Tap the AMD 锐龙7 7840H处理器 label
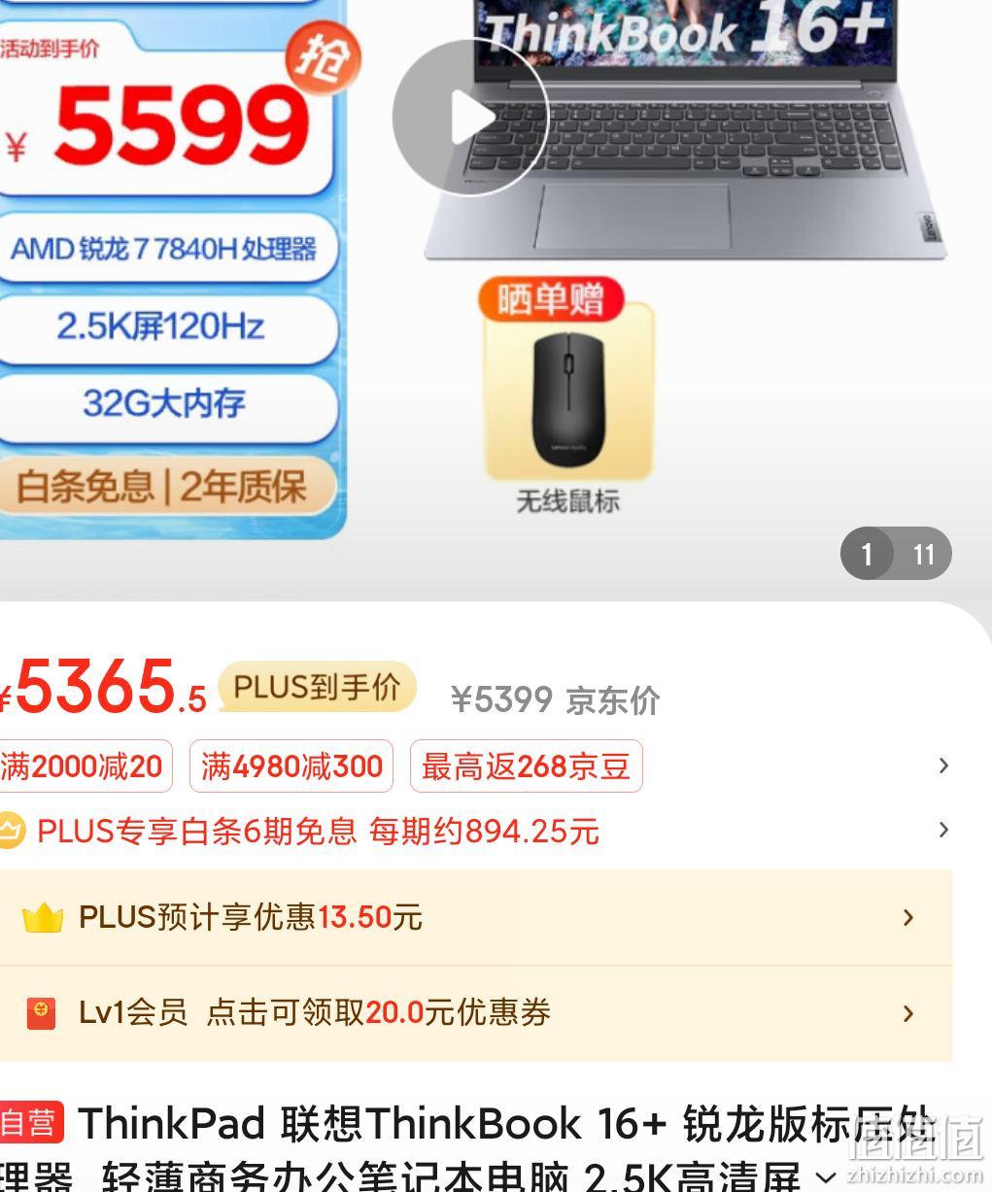Image resolution: width=992 pixels, height=1192 pixels. 164,249
